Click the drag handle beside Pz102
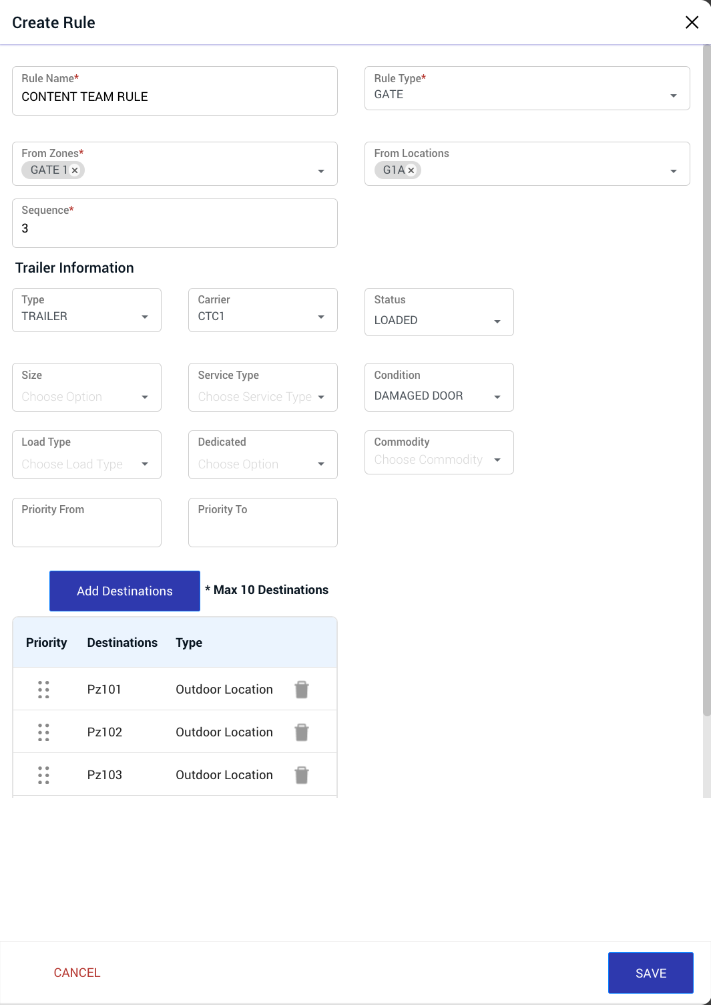This screenshot has width=711, height=1005. click(x=43, y=732)
